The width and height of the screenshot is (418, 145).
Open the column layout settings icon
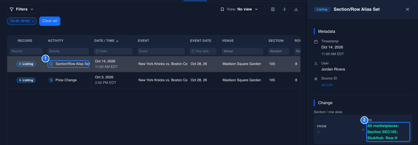pos(273,9)
